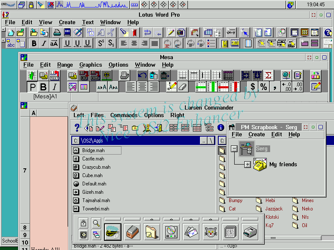334x250 pixels.
Task: Select justify alignment in Word Pro toolbar
Action: click(x=154, y=43)
